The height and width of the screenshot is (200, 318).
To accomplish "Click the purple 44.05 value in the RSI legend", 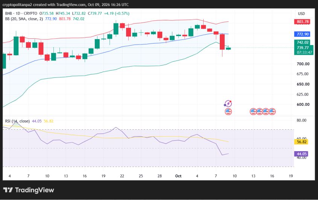I will pos(37,121).
